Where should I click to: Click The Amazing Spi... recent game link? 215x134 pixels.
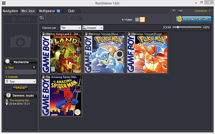coord(20,100)
